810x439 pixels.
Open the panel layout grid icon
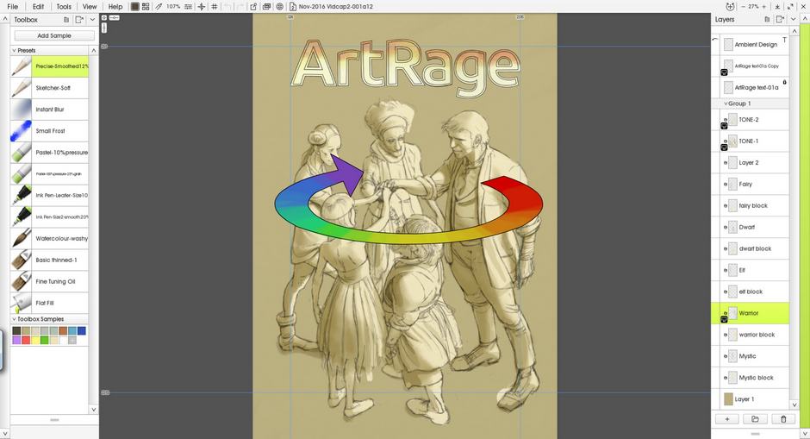[146, 7]
